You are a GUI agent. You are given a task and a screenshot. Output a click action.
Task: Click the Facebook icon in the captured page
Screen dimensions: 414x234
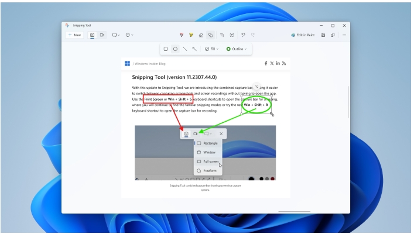[266, 63]
